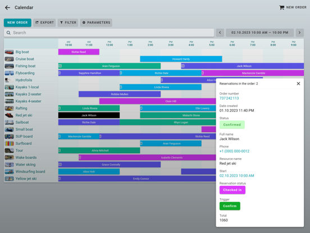
Task: Click the Red jet ski thumbnail icon
Action: [10, 115]
